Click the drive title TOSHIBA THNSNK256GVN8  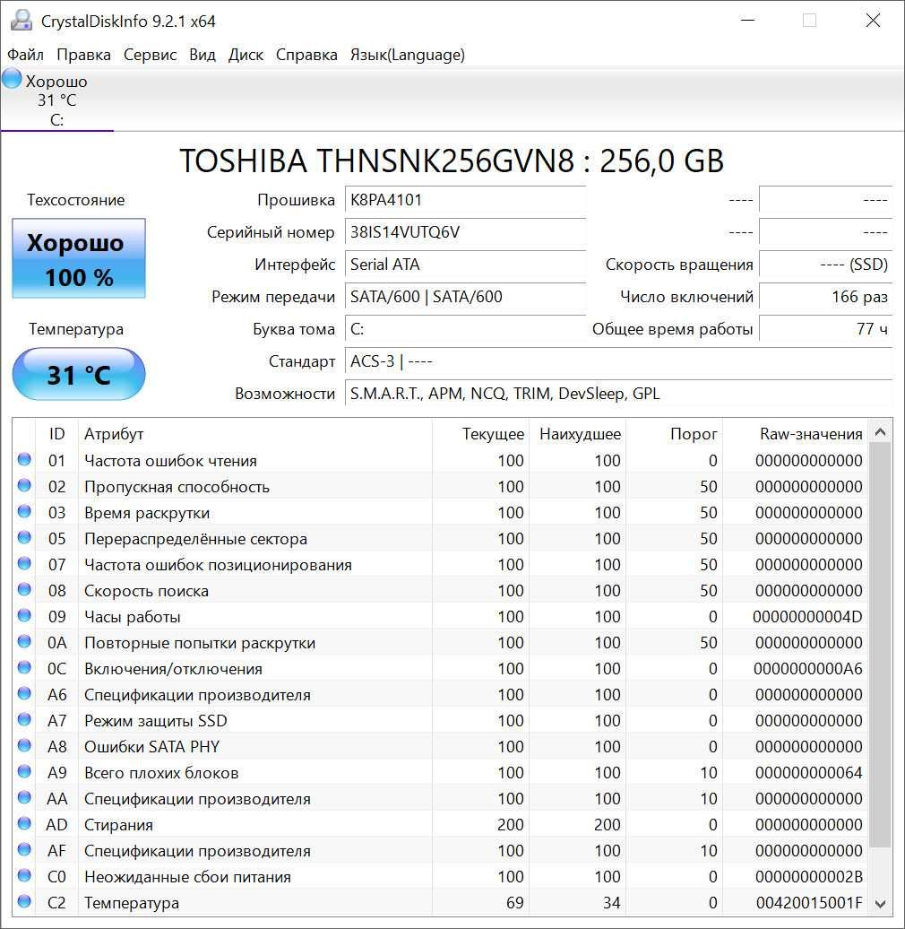pyautogui.click(x=452, y=161)
